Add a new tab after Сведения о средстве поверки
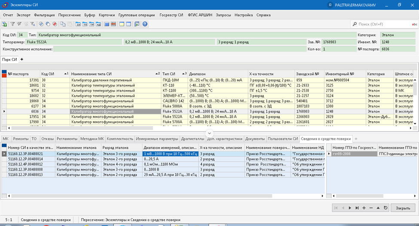Image resolution: width=419 pixels, height=226 pixels. (x=356, y=139)
